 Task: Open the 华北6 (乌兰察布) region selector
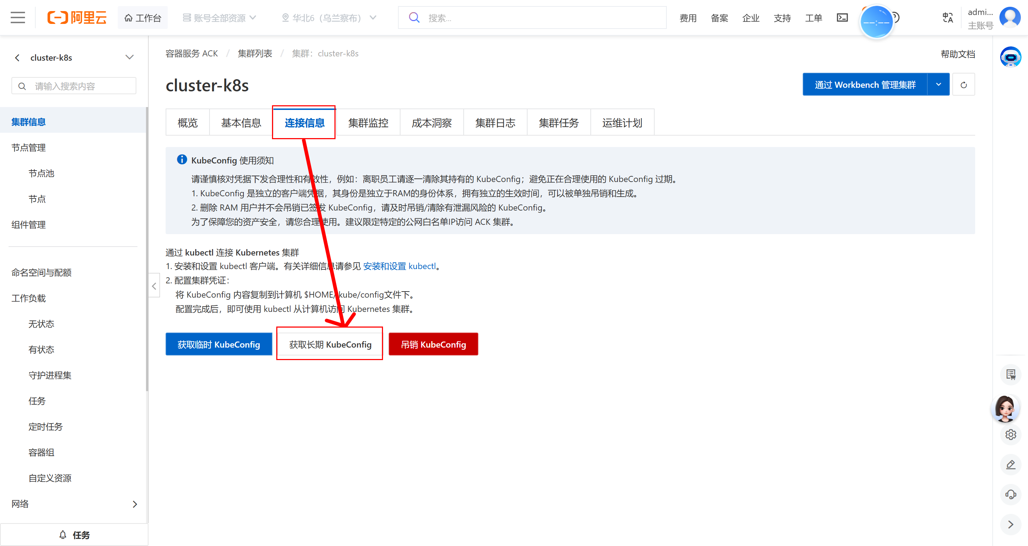(x=329, y=17)
